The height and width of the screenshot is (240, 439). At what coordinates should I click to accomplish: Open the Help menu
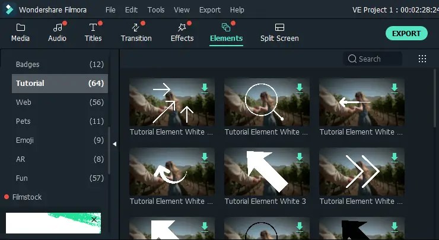pyautogui.click(x=237, y=10)
